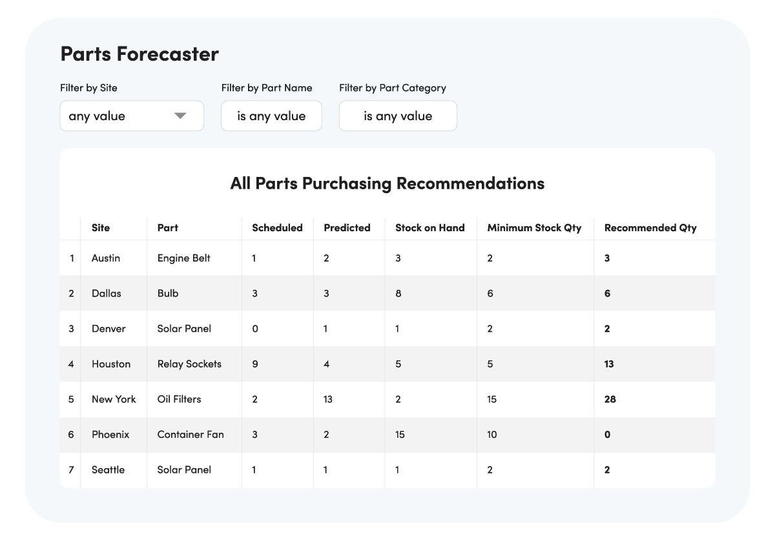The height and width of the screenshot is (547, 775).
Task: Click the Minimum Stock Qty header
Action: pyautogui.click(x=534, y=227)
